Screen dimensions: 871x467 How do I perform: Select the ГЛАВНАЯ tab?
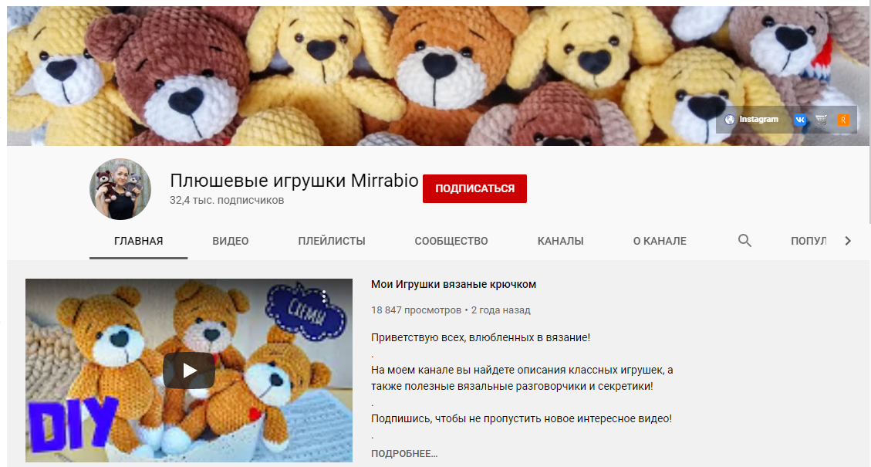(x=138, y=241)
